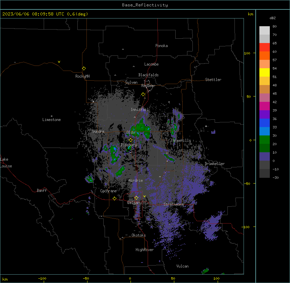290x283 pixels.
Task: Click the RockyMH label
Action: tap(82, 76)
